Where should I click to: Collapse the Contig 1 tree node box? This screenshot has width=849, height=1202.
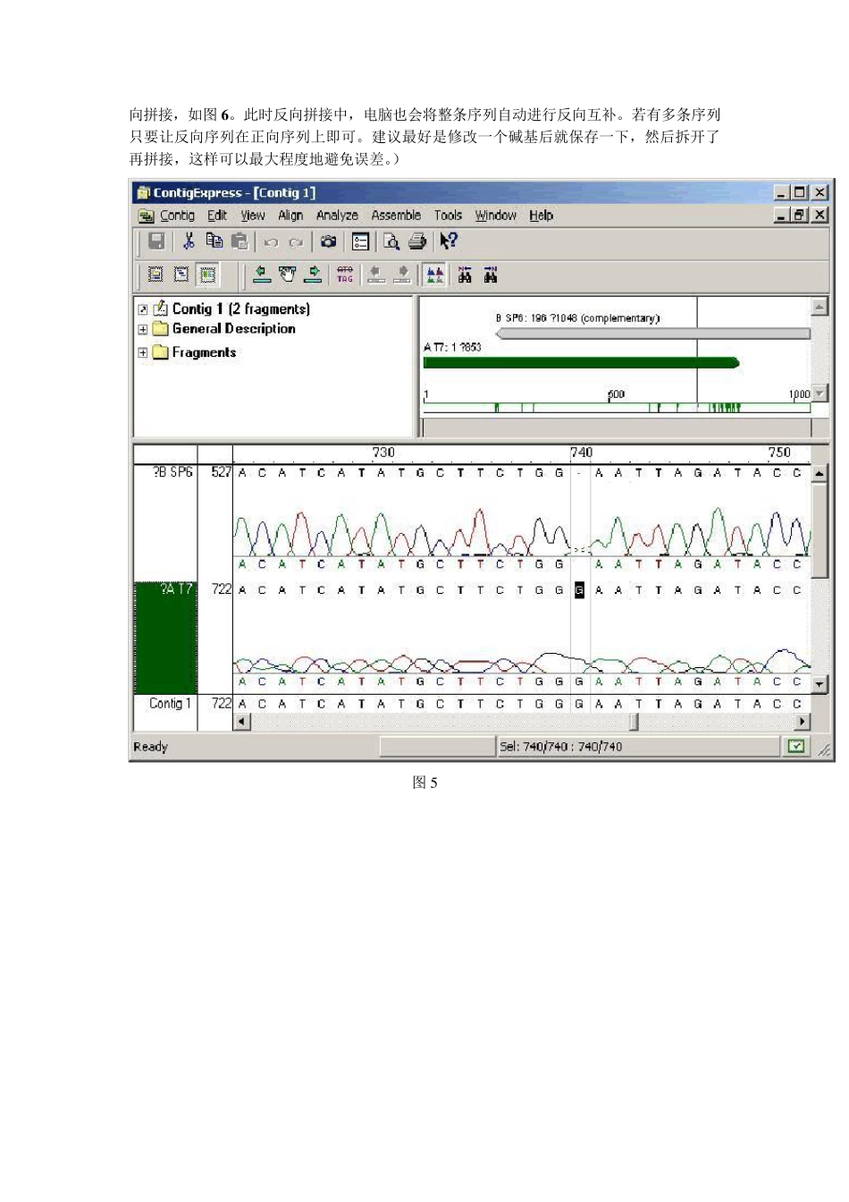click(x=143, y=309)
